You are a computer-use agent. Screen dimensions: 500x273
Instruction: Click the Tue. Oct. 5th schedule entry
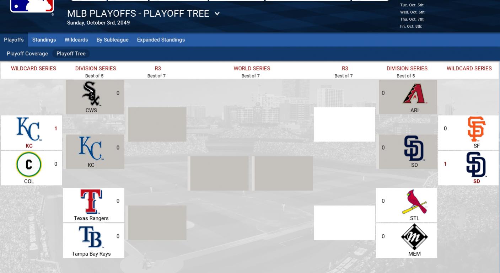[412, 5]
